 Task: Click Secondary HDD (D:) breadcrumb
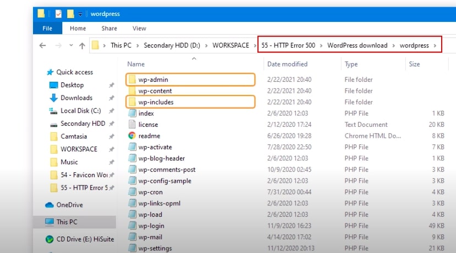(x=172, y=46)
